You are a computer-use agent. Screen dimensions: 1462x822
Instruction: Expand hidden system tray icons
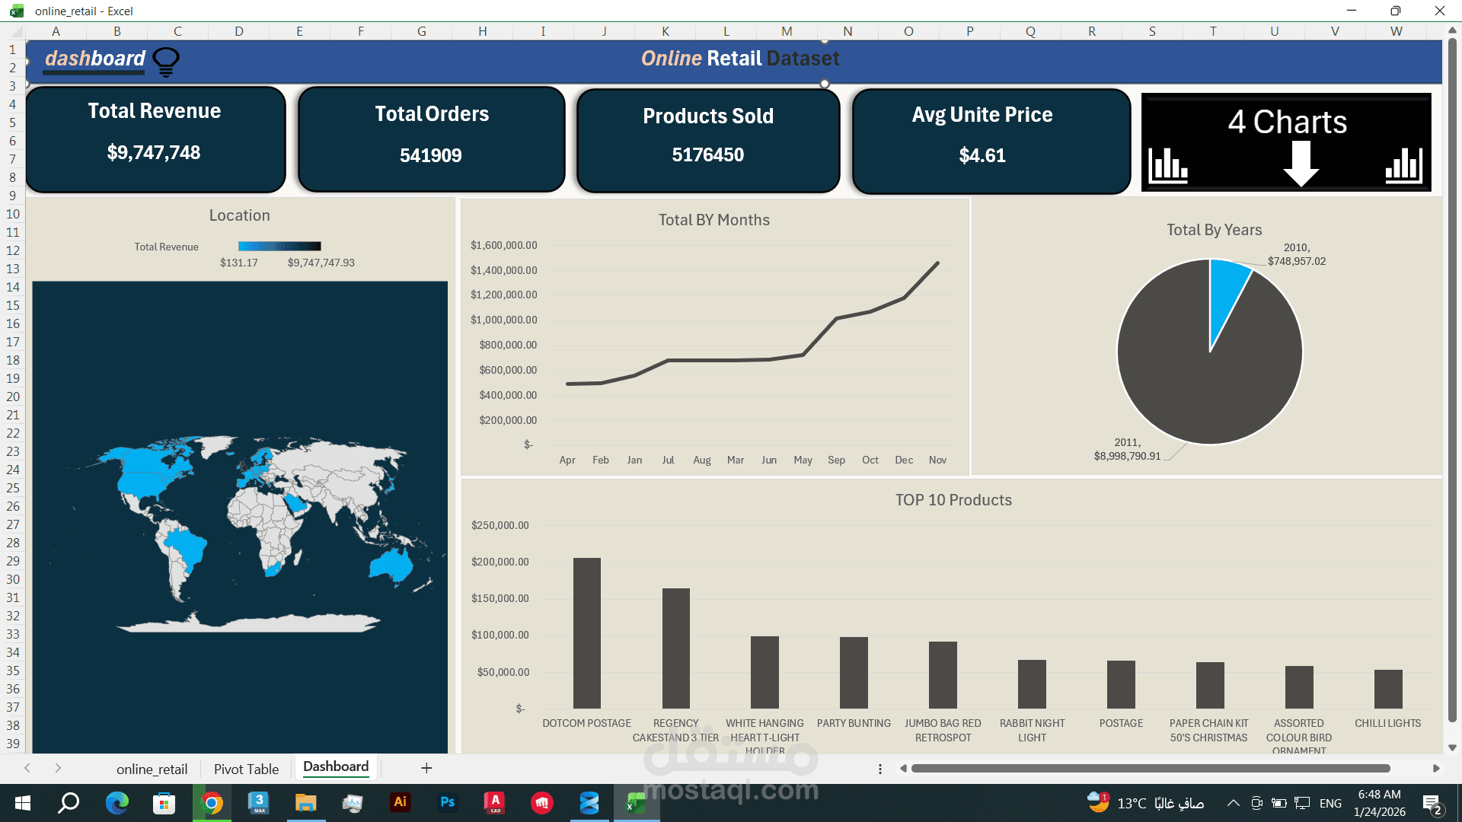1232,803
